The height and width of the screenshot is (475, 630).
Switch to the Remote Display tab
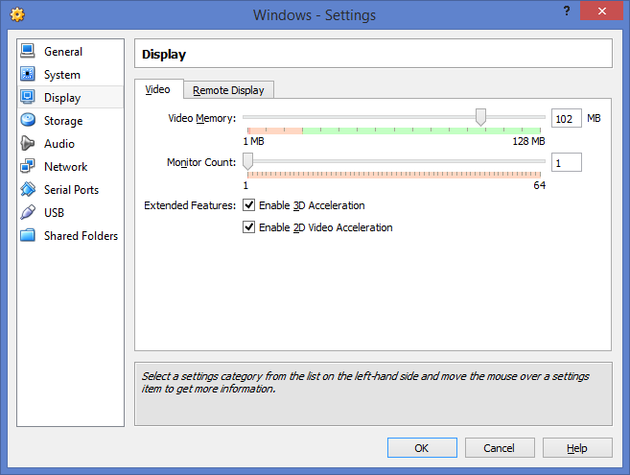(228, 90)
